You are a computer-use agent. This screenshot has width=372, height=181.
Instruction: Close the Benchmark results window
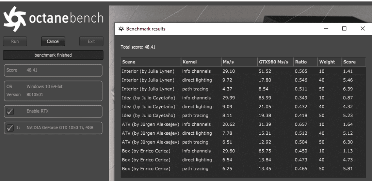pyautogui.click(x=362, y=29)
